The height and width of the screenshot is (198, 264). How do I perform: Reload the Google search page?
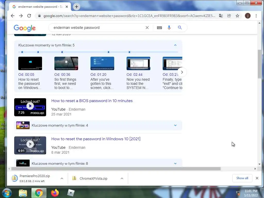point(29,16)
